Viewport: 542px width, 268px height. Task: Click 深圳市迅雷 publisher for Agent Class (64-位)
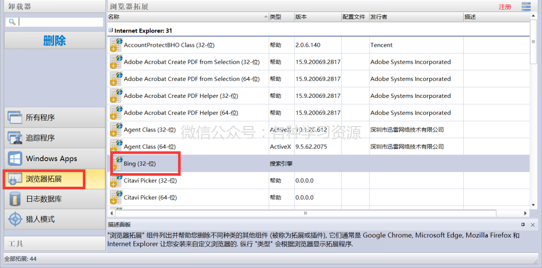[x=407, y=147]
